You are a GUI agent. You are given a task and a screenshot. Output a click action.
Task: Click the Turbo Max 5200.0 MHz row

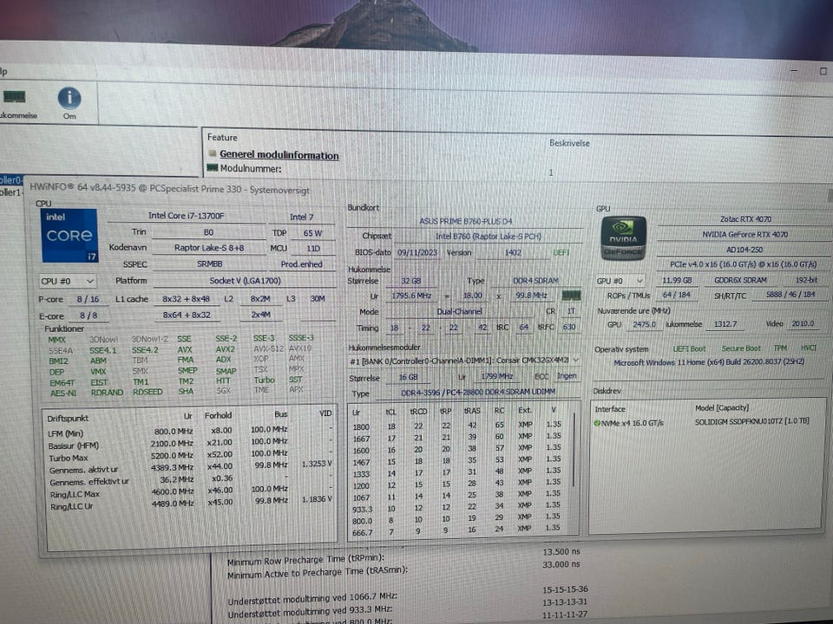tap(190, 456)
